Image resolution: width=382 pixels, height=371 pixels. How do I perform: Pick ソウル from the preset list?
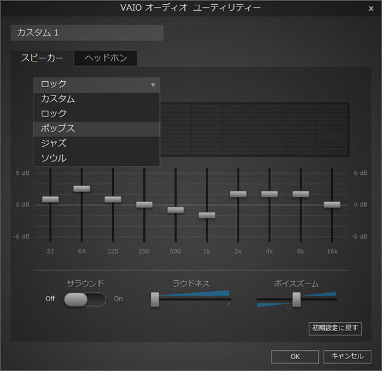click(x=97, y=158)
